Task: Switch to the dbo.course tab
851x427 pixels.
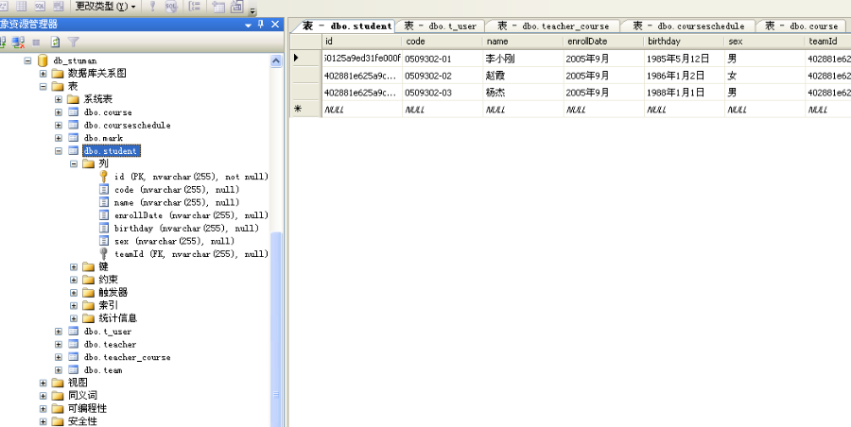Action: pos(803,26)
